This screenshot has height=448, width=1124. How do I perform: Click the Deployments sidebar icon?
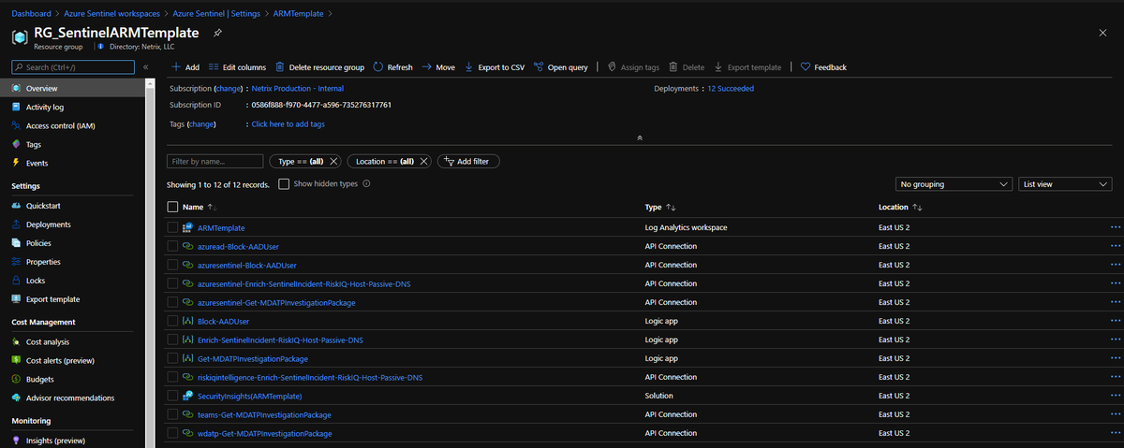coord(16,224)
